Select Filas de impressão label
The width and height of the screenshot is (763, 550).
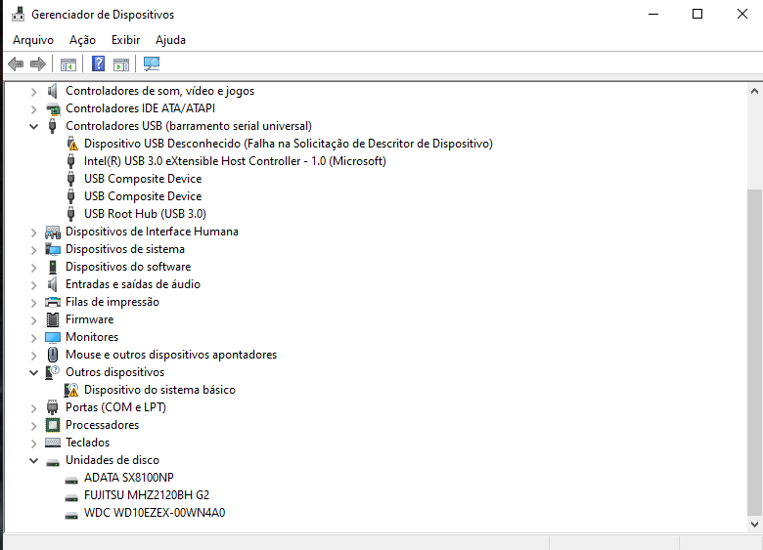pyautogui.click(x=112, y=302)
